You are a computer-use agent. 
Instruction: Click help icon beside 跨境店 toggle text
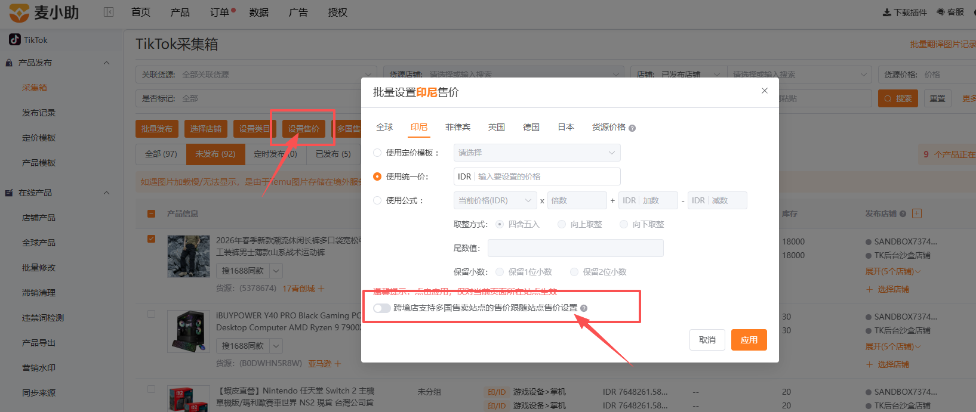[x=584, y=308]
